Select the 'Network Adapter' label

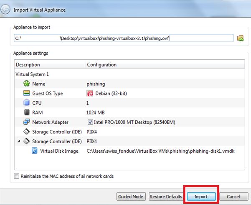point(50,122)
